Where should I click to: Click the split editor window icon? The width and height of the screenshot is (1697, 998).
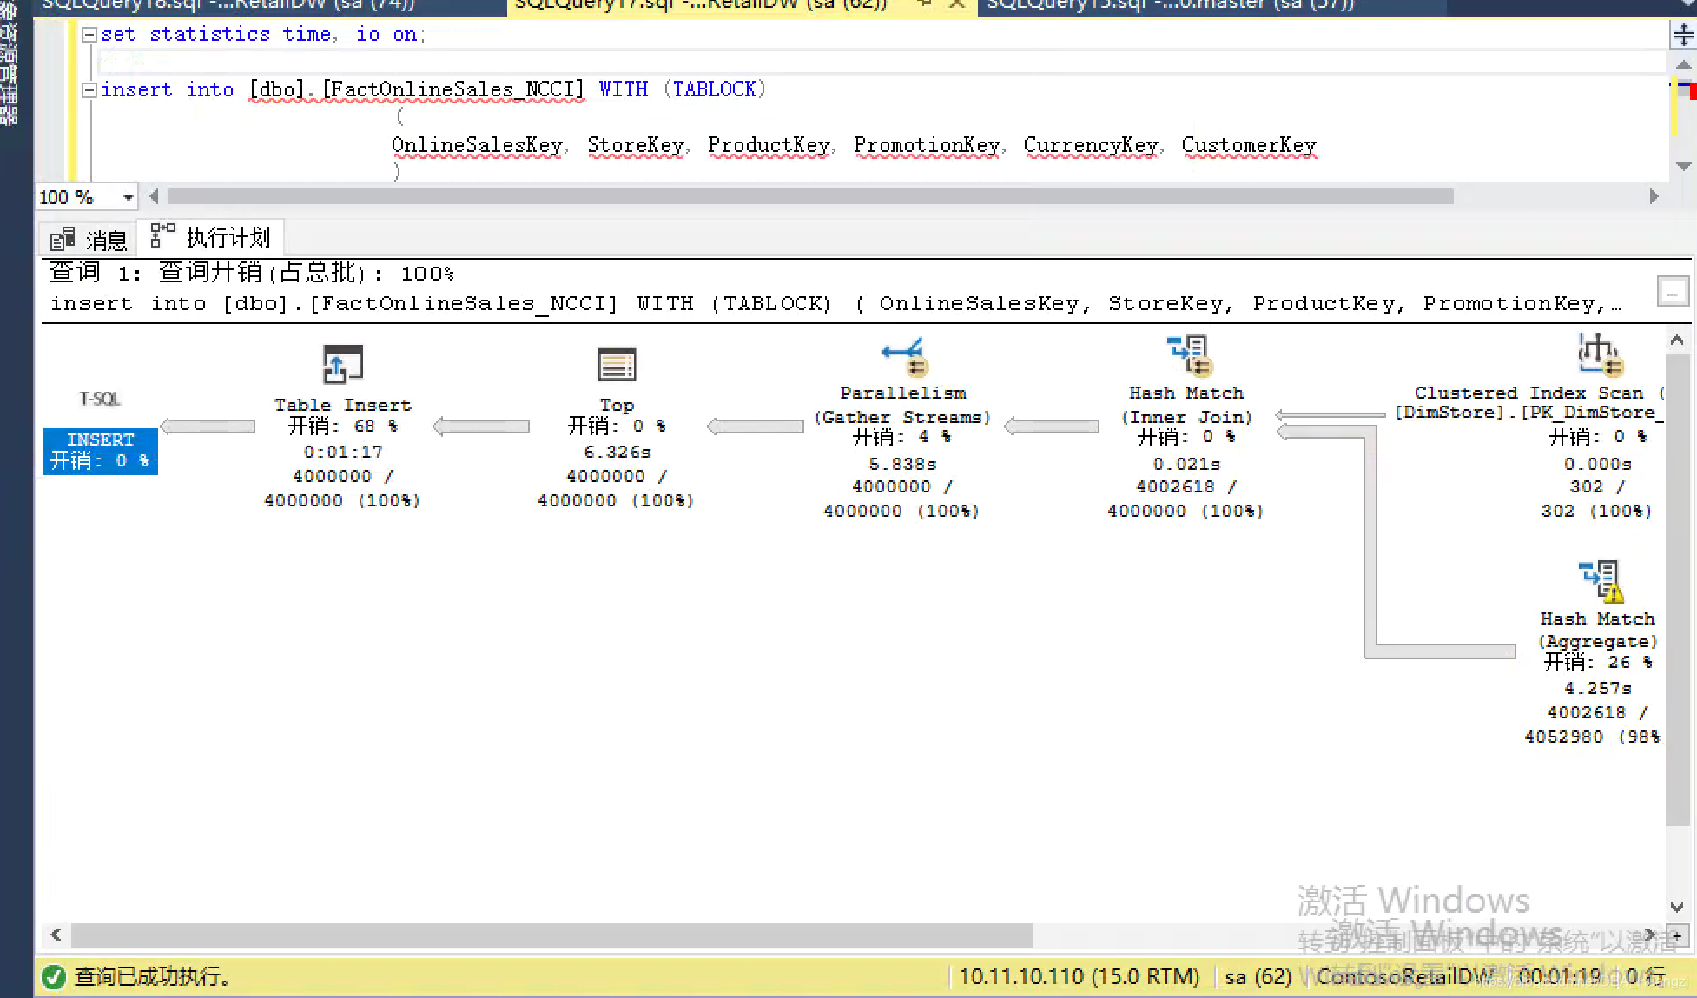point(1683,35)
